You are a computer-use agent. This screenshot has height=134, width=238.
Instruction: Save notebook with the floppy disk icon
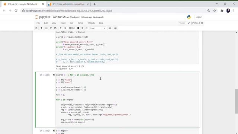pyautogui.click(x=36, y=28)
